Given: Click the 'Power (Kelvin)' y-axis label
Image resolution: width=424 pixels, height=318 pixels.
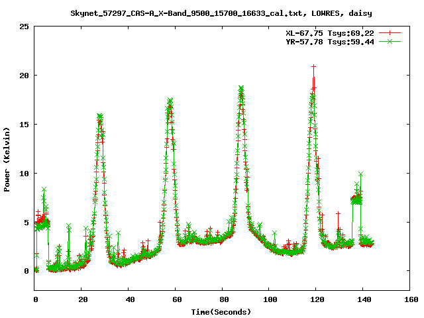Looking at the screenshot, I should (7, 159).
